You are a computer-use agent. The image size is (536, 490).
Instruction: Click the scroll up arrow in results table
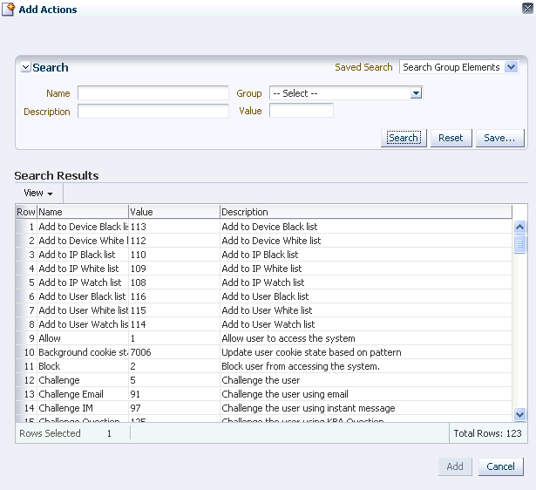[x=520, y=227]
